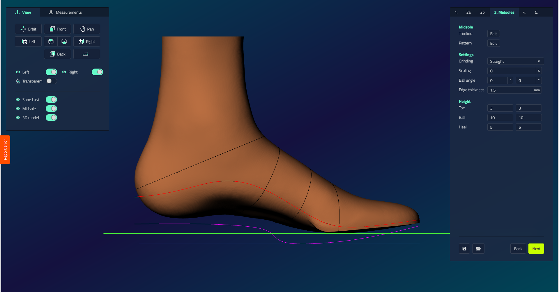Click the open folder icon
The height and width of the screenshot is (292, 559).
click(478, 249)
